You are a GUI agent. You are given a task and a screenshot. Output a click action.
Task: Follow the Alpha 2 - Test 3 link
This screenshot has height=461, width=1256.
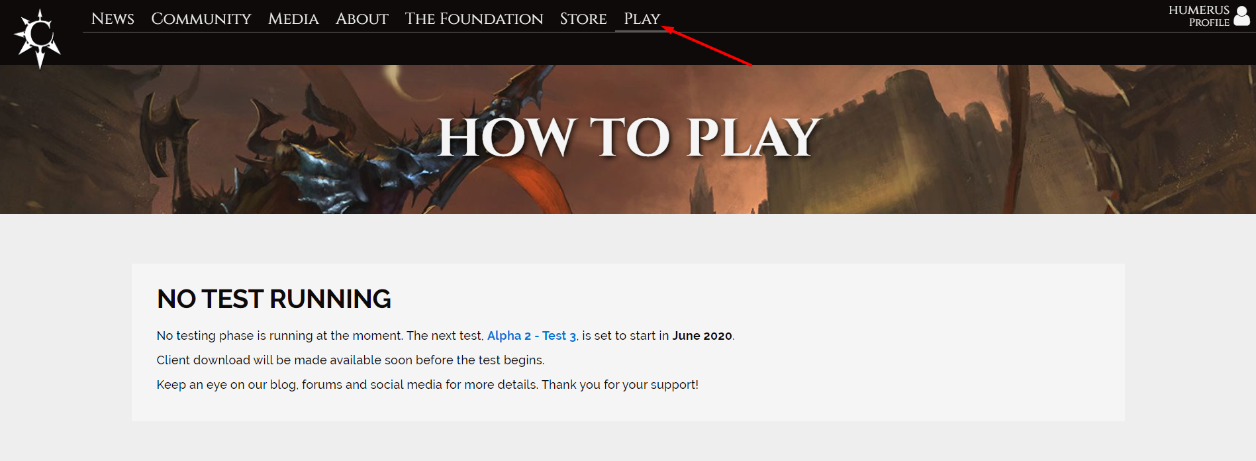coord(532,336)
